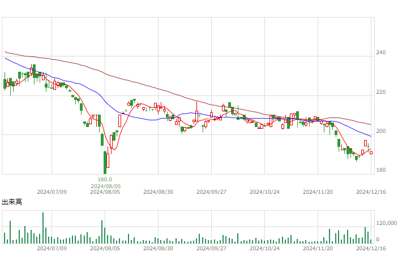Click 2024/11/20 date under the price chart
This screenshot has height=257, width=398.
(x=318, y=192)
